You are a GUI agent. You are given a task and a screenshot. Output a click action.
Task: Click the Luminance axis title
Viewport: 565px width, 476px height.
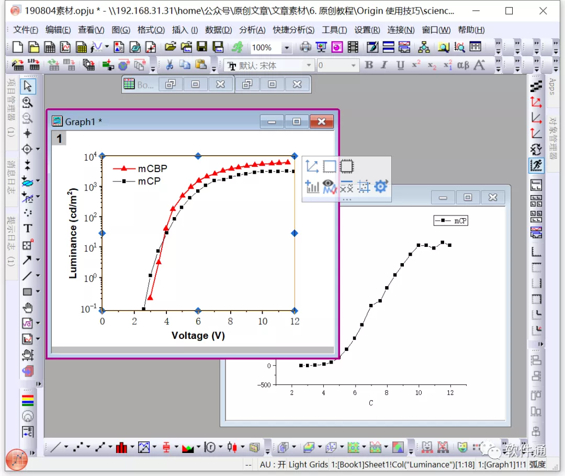coord(73,233)
